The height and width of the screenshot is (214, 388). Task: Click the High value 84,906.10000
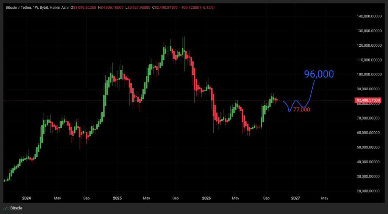[x=112, y=8]
